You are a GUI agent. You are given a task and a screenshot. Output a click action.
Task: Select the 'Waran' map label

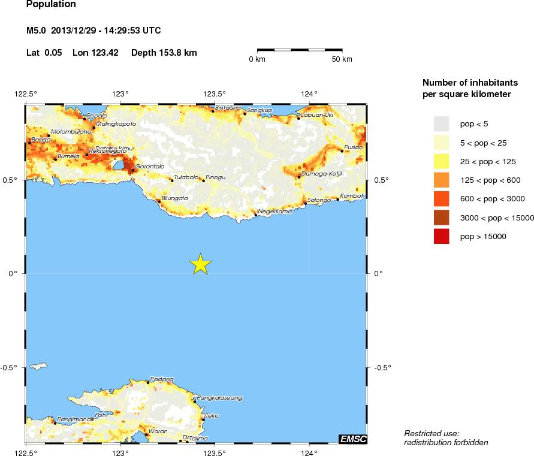point(158,431)
